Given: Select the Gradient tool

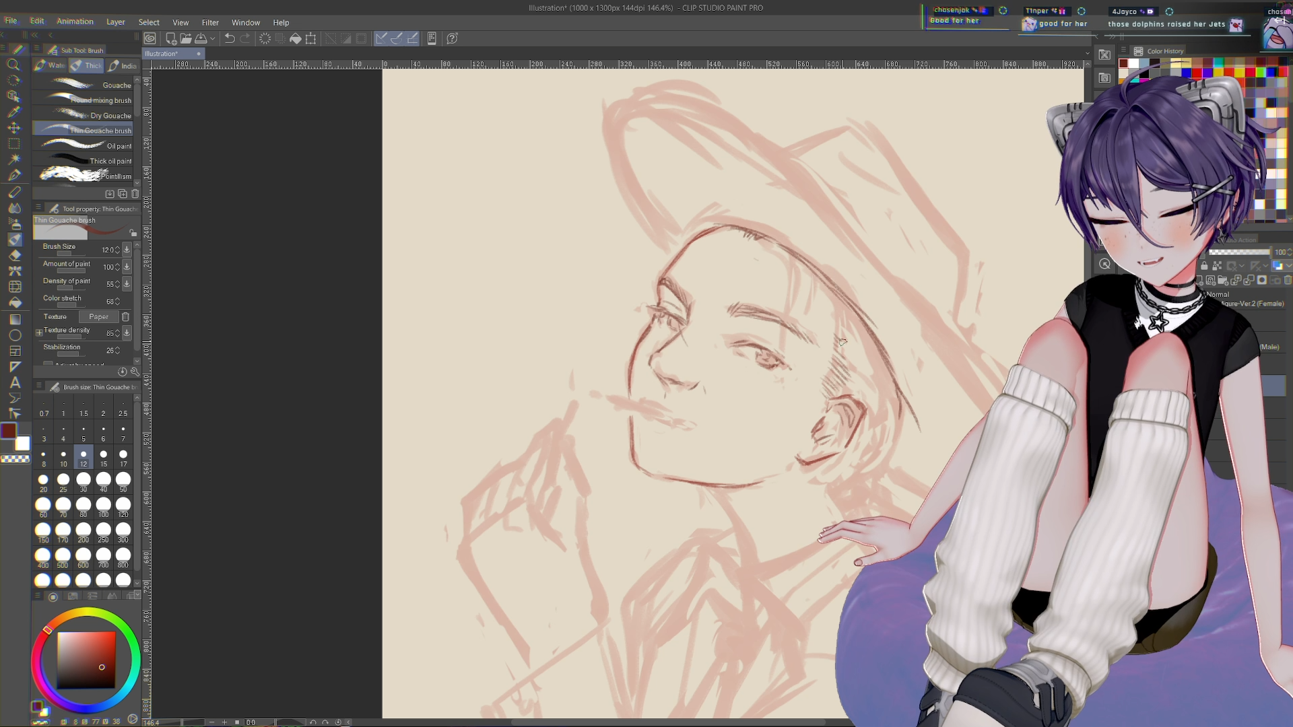Looking at the screenshot, I should 14,319.
